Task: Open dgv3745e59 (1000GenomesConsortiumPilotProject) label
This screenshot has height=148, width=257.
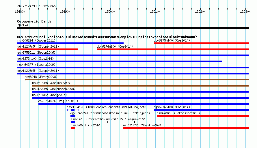Action: [x=110, y=113]
